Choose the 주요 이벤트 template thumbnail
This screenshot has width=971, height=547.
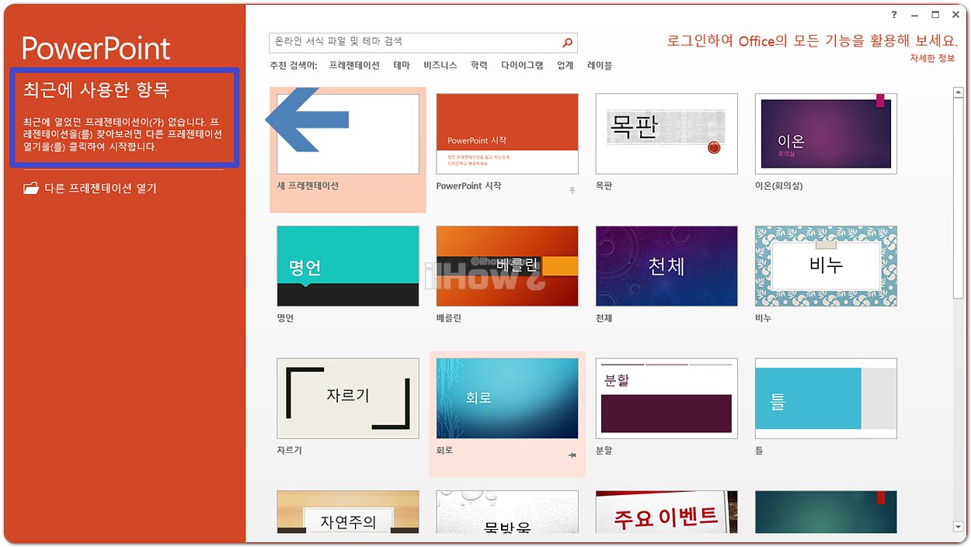click(x=666, y=512)
